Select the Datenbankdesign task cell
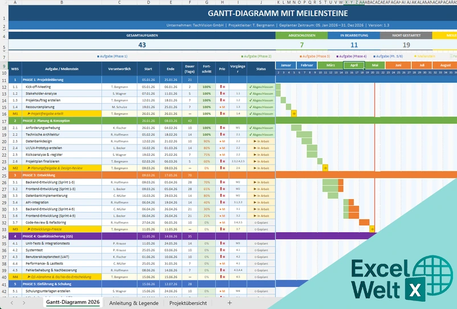The height and width of the screenshot is (309, 457). click(62, 141)
